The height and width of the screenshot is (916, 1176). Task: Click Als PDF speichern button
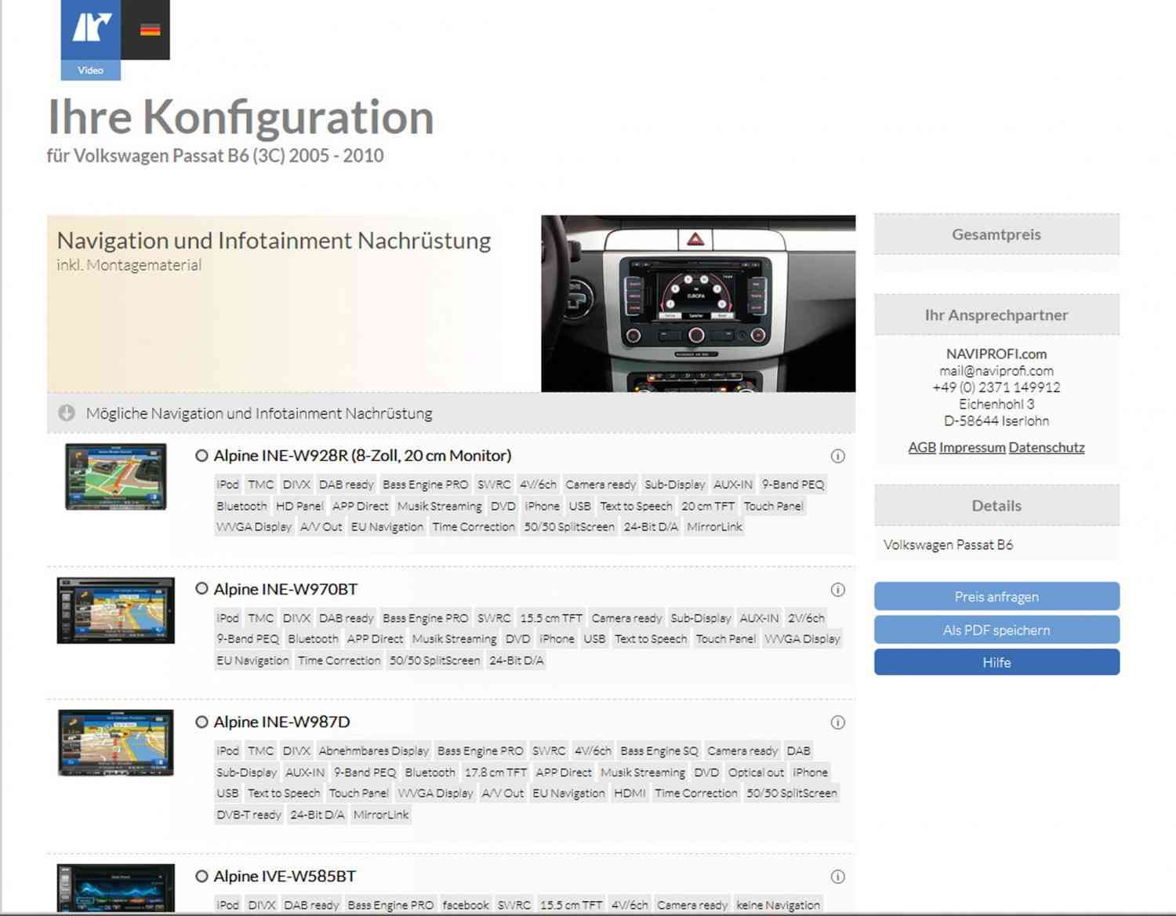click(x=996, y=630)
